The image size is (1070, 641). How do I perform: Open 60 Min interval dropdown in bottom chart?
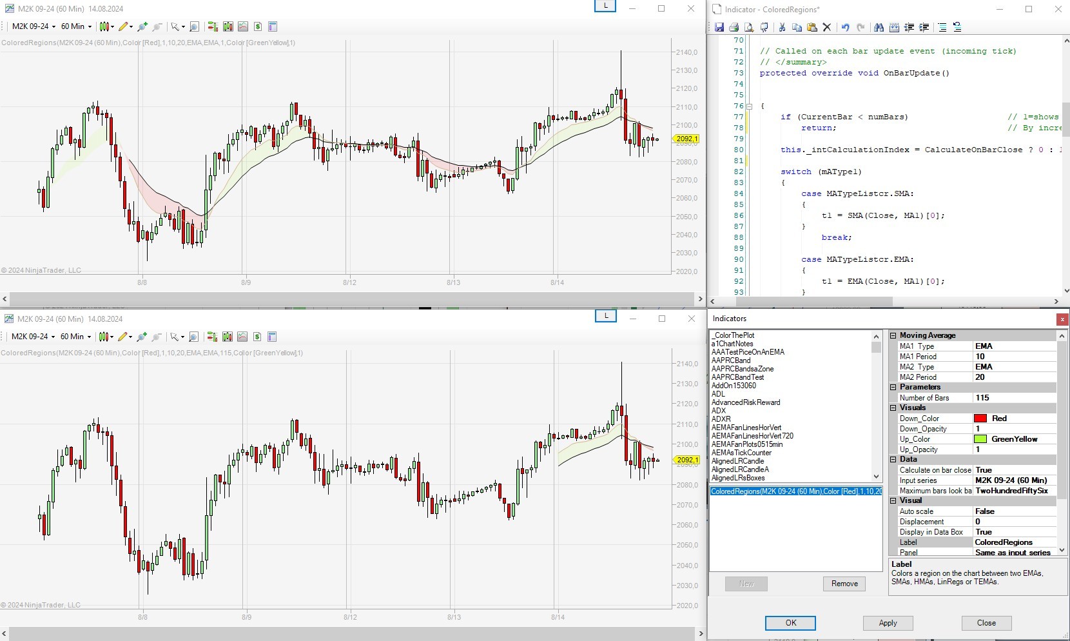[x=75, y=337]
